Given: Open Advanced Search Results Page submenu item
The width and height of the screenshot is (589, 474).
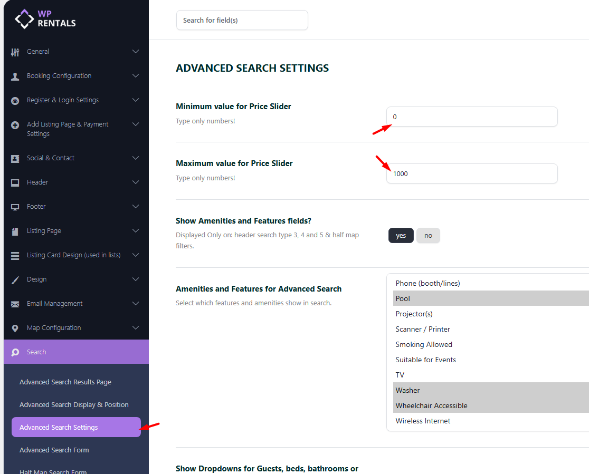Looking at the screenshot, I should click(65, 382).
